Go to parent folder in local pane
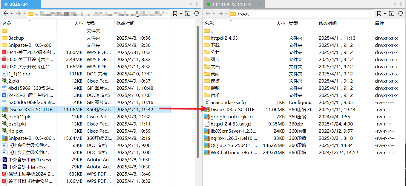Image resolution: width=406 pixels, height=186 pixels. [x=187, y=13]
